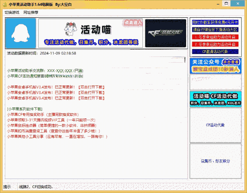Open the 聚宝盆成团10秒满人 banner

pos(215,69)
